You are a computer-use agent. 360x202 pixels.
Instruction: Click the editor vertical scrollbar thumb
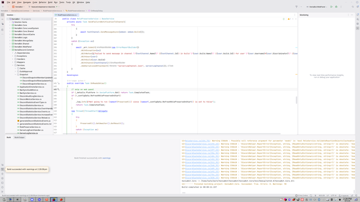[x=296, y=100]
